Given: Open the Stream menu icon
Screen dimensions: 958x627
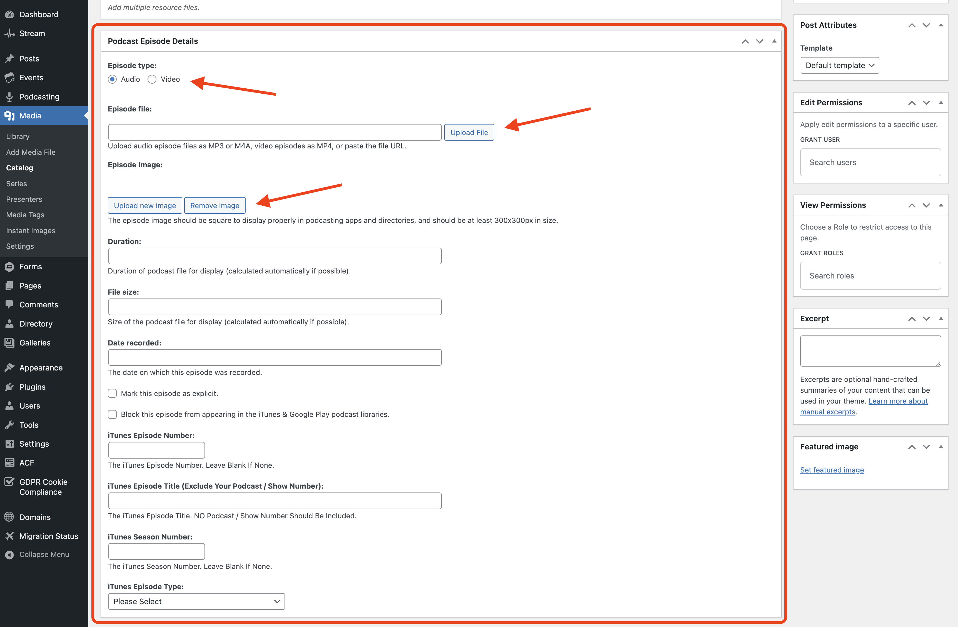Looking at the screenshot, I should point(9,33).
